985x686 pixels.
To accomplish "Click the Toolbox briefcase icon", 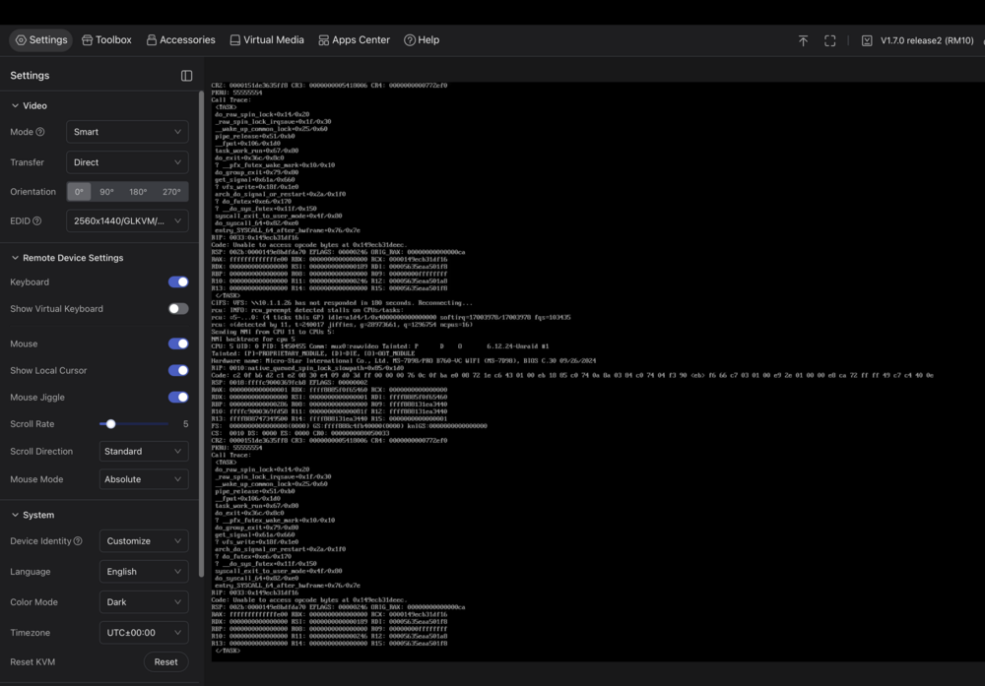I will [x=88, y=40].
